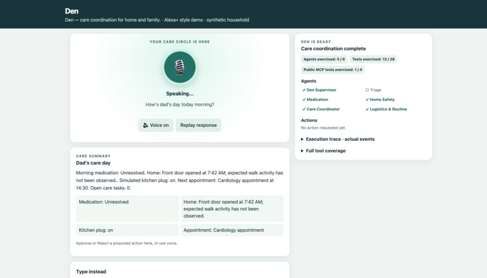Click the speaker icon on Voice on

(x=146, y=125)
